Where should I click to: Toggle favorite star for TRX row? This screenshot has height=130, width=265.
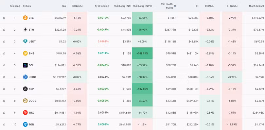pos(4,113)
